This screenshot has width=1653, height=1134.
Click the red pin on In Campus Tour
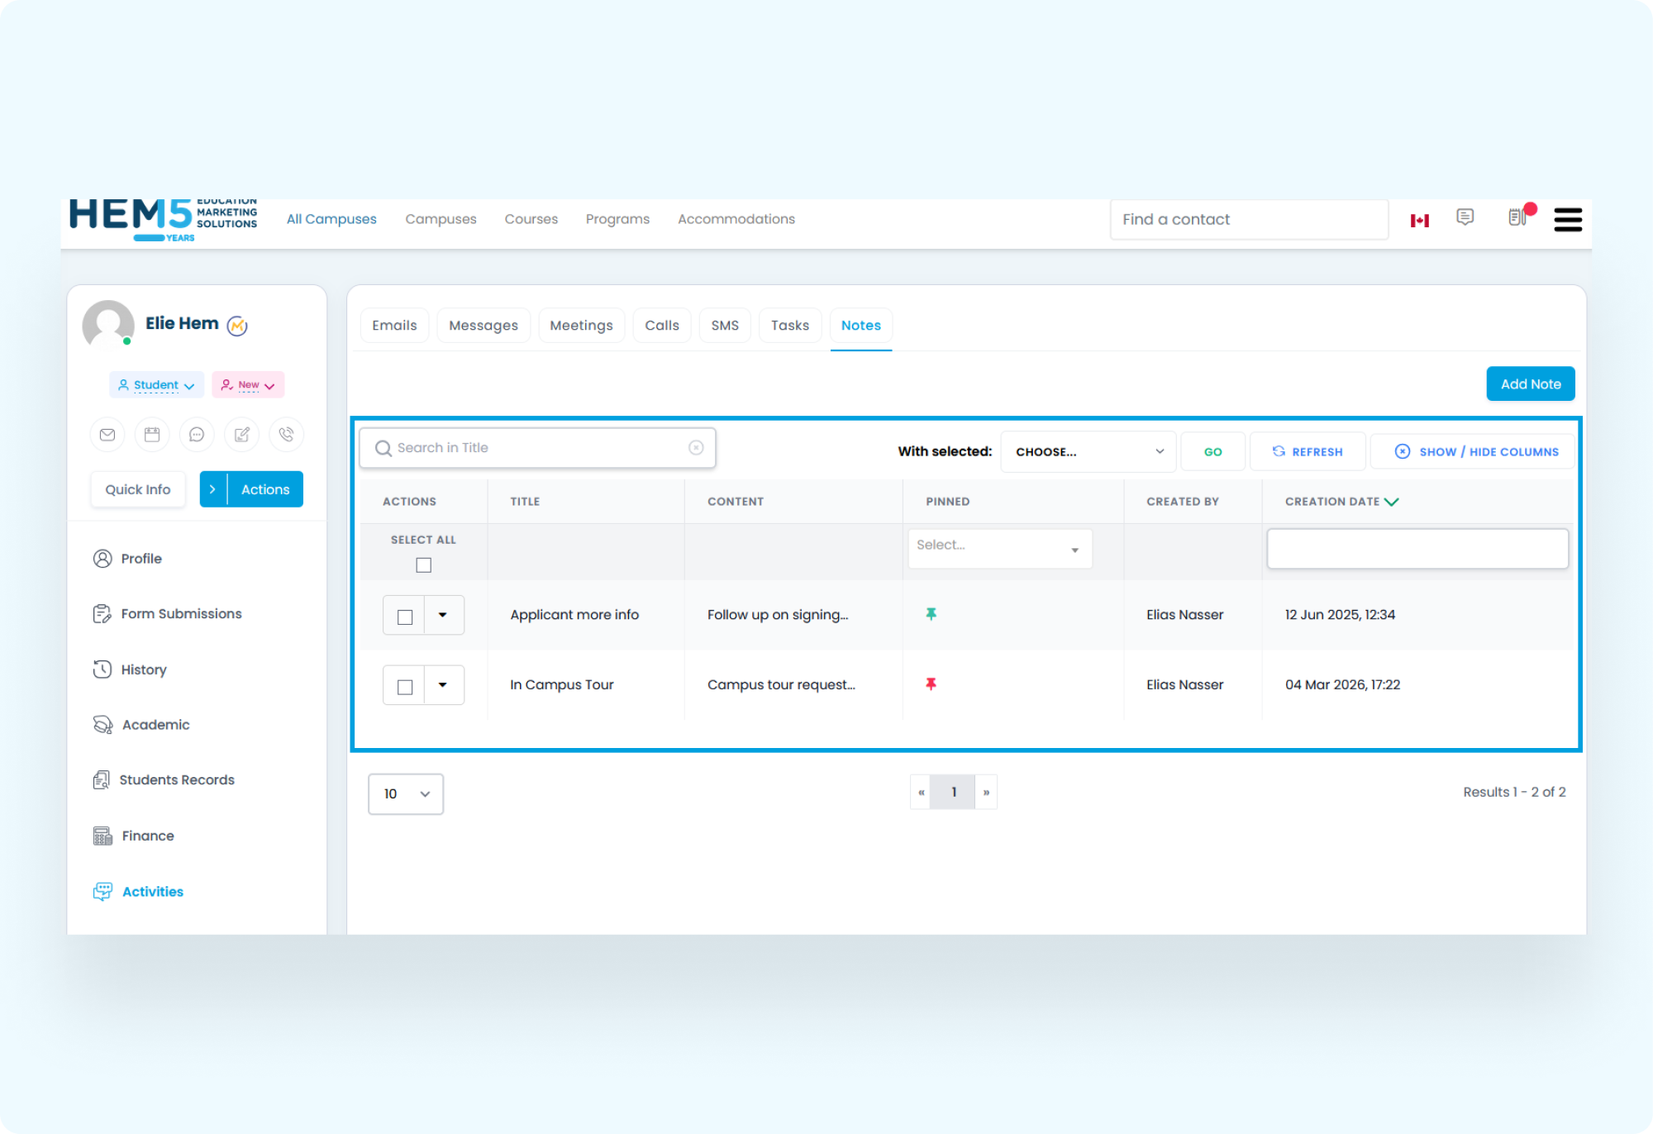click(931, 684)
